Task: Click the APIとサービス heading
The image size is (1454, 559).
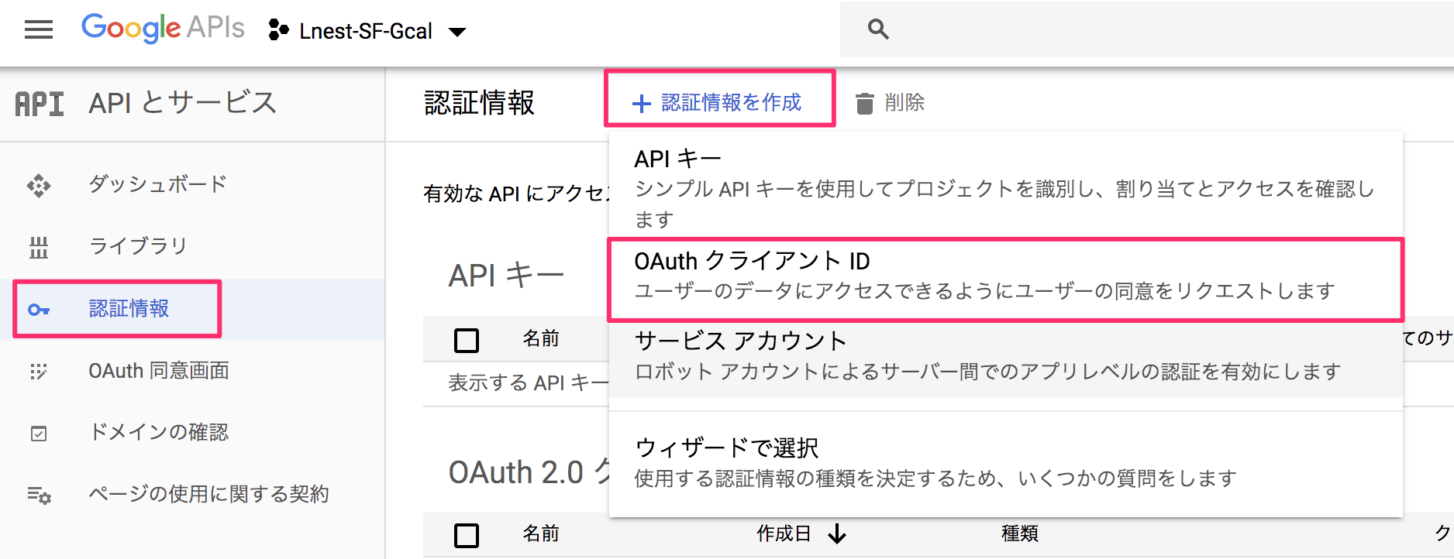Action: 183,103
